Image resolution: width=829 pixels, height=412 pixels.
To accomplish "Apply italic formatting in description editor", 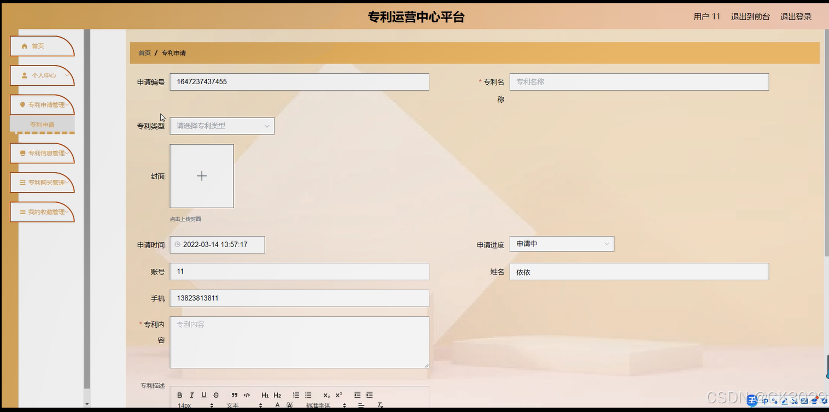I will [x=192, y=395].
